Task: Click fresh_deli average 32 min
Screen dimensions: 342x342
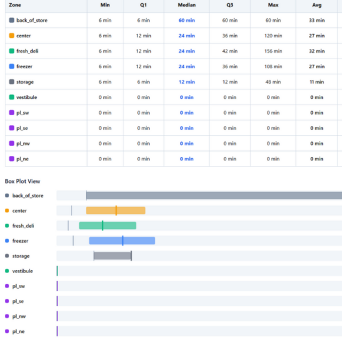Action: click(x=317, y=51)
